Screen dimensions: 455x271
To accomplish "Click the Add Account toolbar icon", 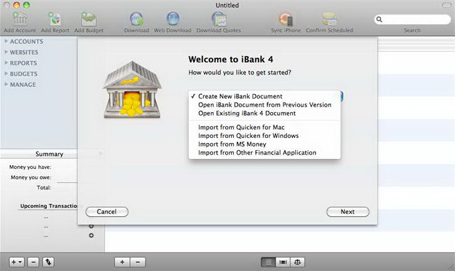I will pyautogui.click(x=20, y=19).
